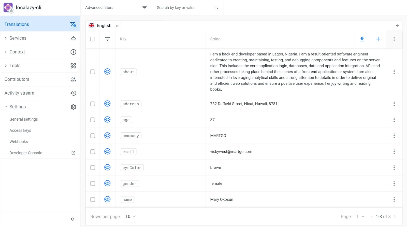Click the column filter icon near Key
Screen dimensions: 407x227
107,39
